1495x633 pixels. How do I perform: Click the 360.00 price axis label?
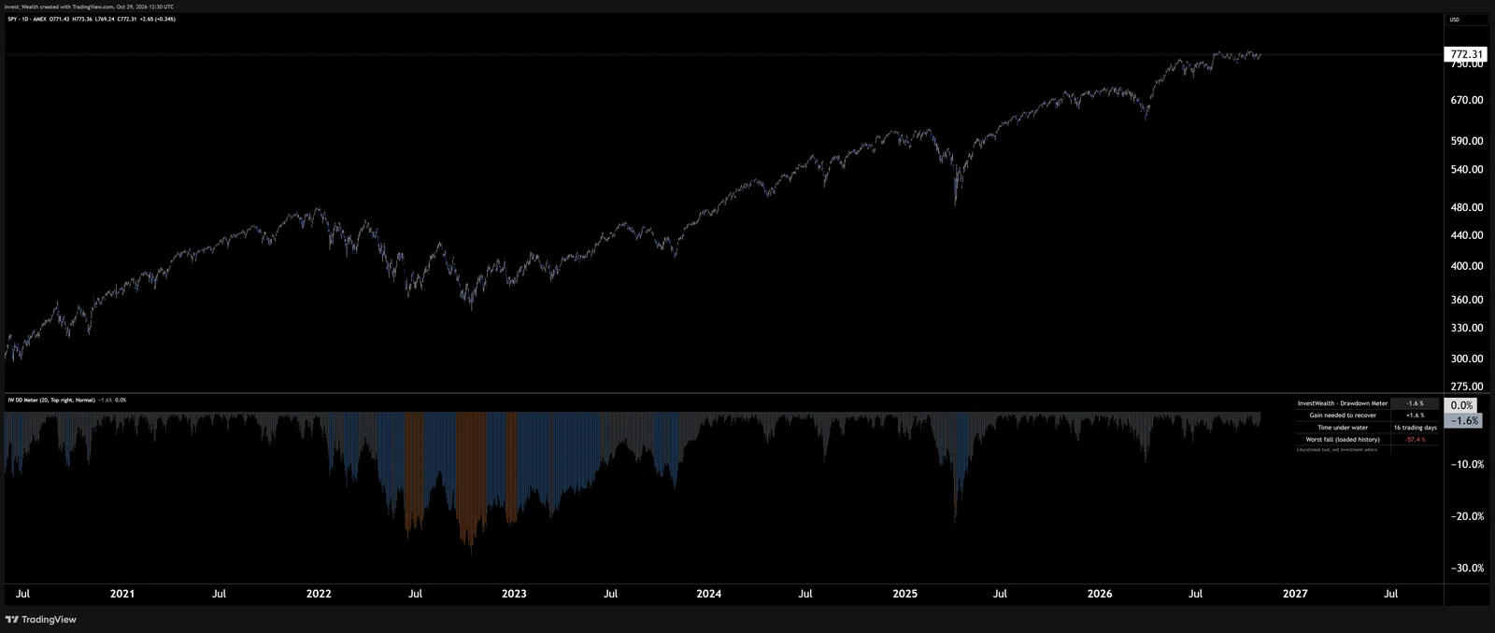pyautogui.click(x=1467, y=300)
